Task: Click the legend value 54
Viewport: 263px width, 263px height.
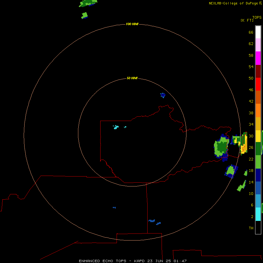Action: 251,67
